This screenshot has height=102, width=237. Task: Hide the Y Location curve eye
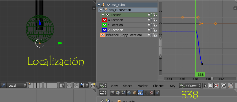coord(105,25)
